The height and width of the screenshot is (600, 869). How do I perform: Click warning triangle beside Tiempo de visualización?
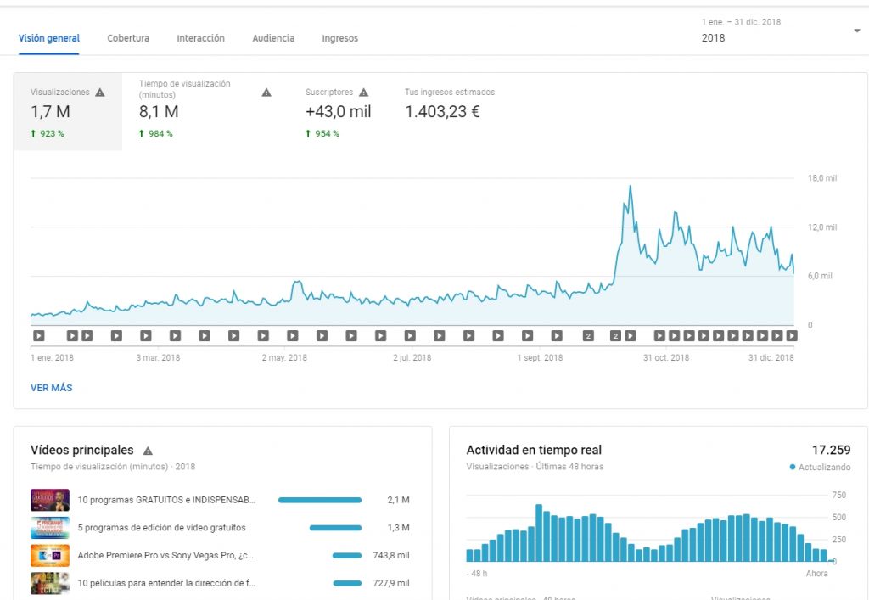[x=266, y=93]
